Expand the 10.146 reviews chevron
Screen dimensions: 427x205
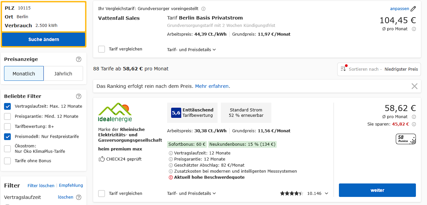(x=326, y=194)
